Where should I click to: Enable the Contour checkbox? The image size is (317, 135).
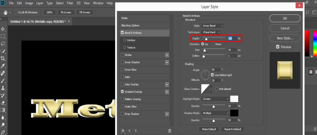tap(125, 40)
